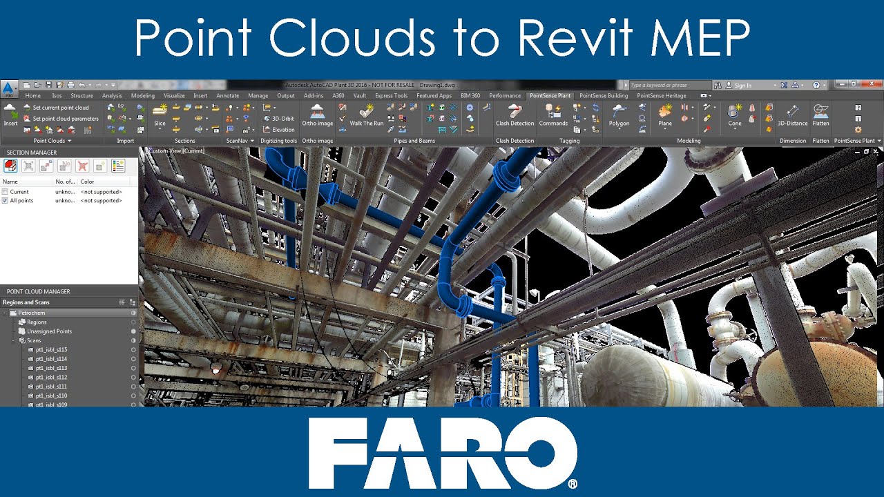Image resolution: width=884 pixels, height=497 pixels.
Task: Select the pt1_isbl_s110 scan
Action: [x=52, y=396]
